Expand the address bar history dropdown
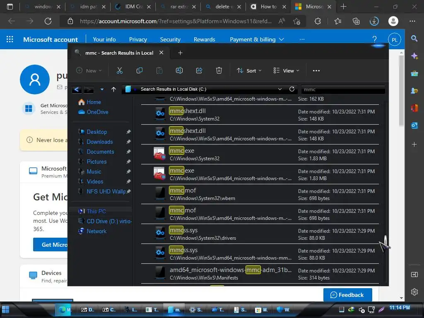424x318 pixels. click(280, 89)
